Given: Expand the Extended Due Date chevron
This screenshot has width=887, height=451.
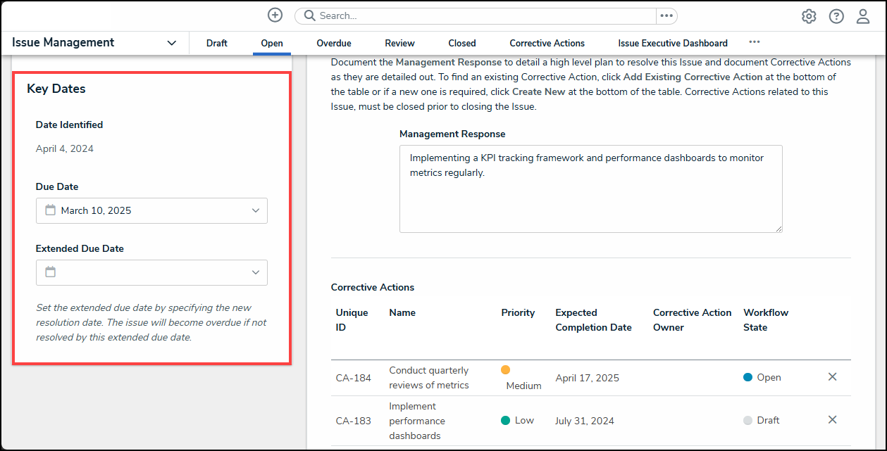Looking at the screenshot, I should [x=255, y=272].
